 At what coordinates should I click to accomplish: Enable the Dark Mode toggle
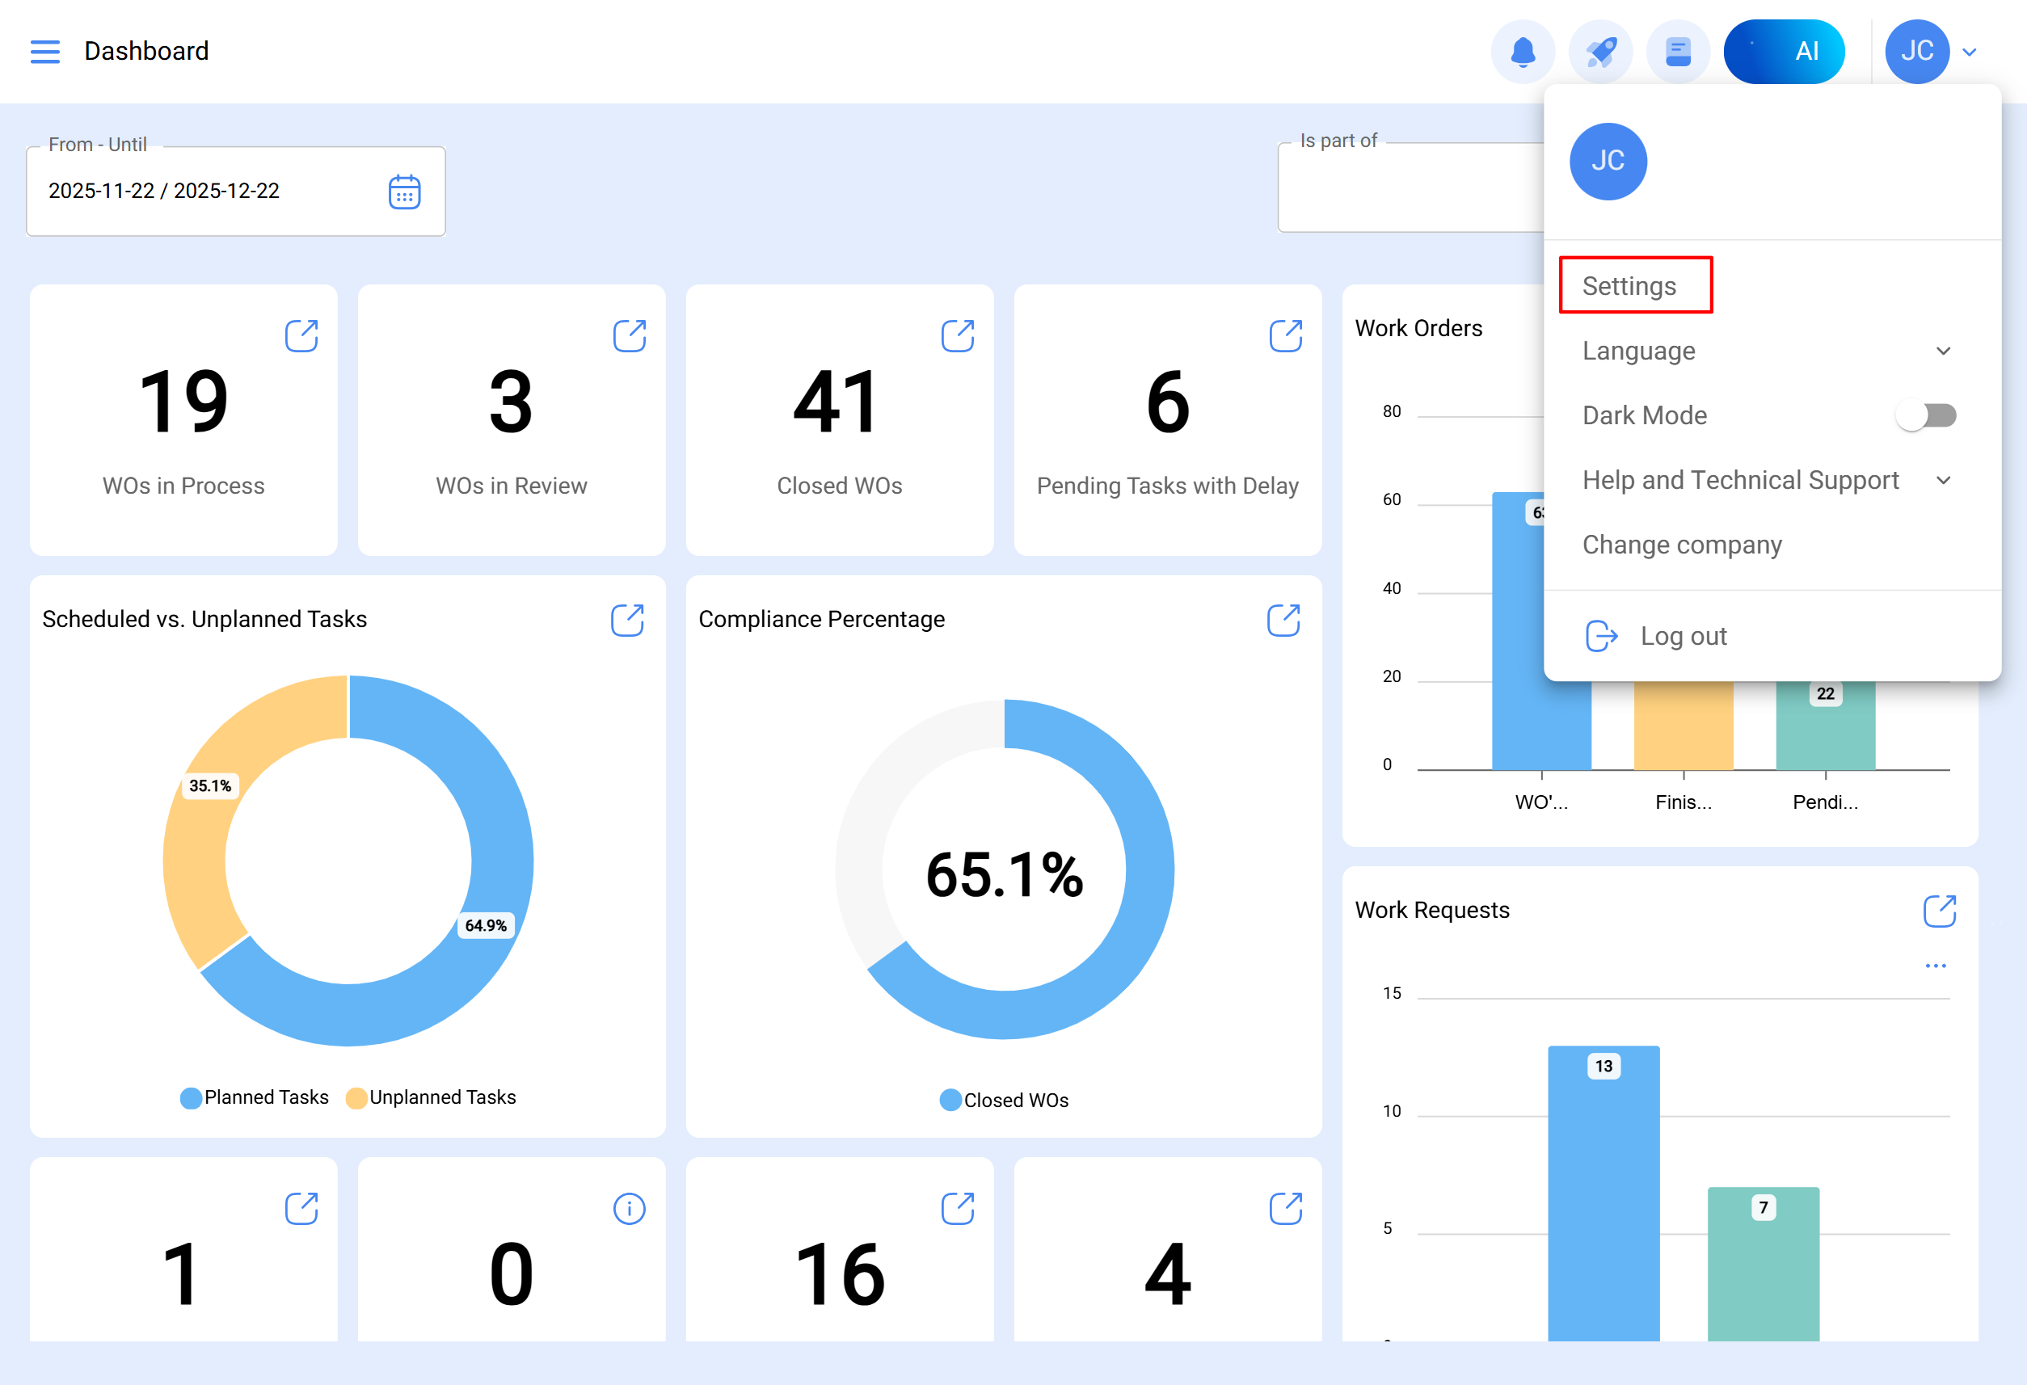[1926, 415]
